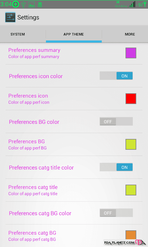Tap the USB connection icon in status bar

pyautogui.click(x=23, y=4)
